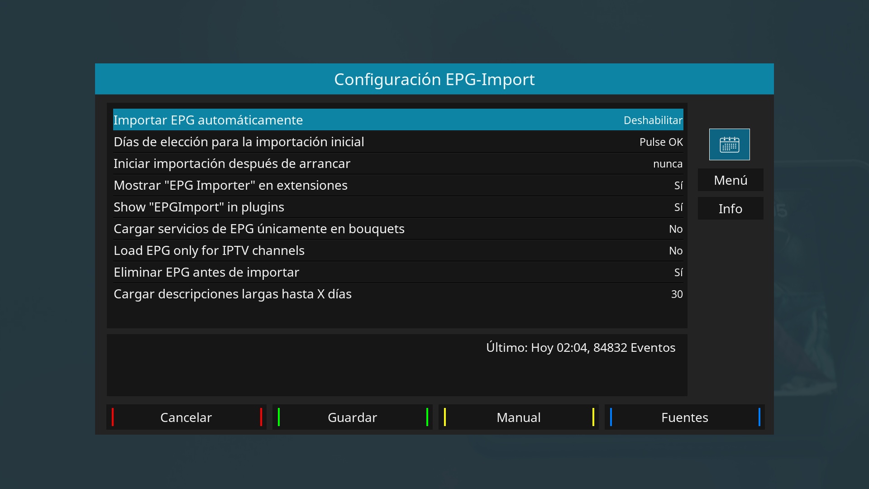Start a Manual import with yellow button
Screen dimensions: 869x489
point(518,417)
